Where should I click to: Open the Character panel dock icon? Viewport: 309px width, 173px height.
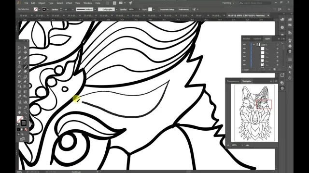pyautogui.click(x=290, y=67)
